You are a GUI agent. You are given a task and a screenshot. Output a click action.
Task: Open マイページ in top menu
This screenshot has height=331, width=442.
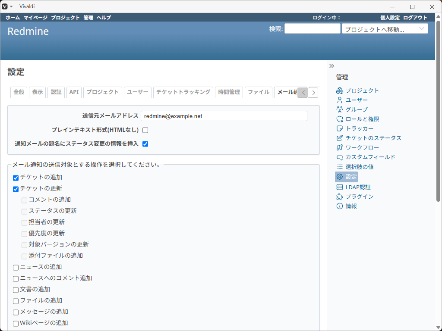[35, 17]
